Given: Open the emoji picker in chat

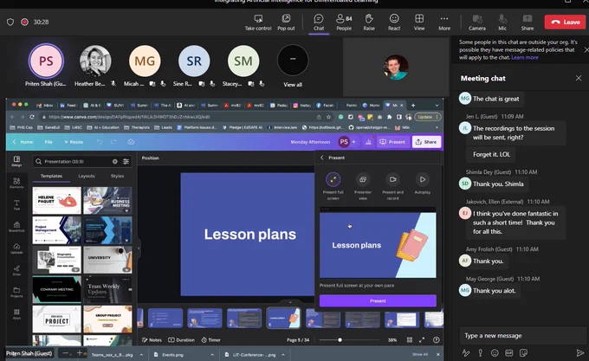Looking at the screenshot, I should 495,352.
